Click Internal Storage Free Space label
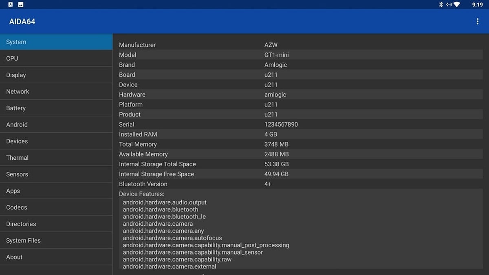Screen dimensions: 489x275 click(x=156, y=174)
